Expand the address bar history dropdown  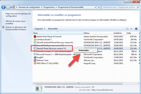[95, 7]
